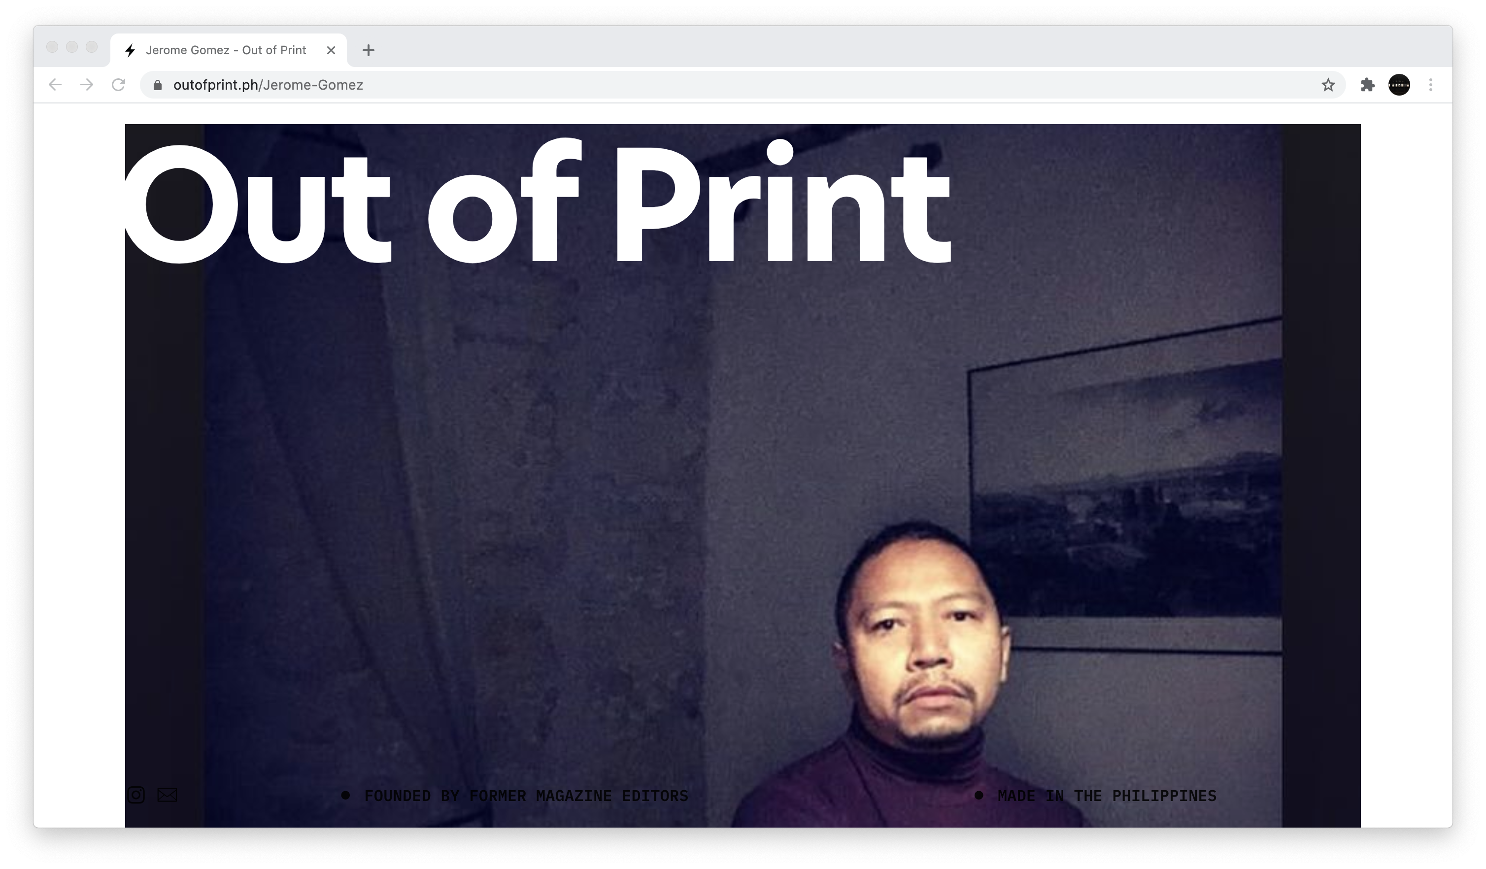
Task: Reload the page
Action: (119, 85)
